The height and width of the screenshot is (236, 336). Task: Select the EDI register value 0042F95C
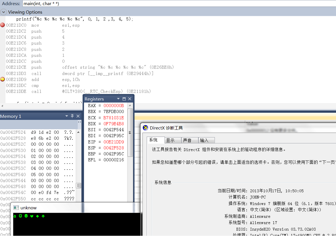click(x=114, y=136)
